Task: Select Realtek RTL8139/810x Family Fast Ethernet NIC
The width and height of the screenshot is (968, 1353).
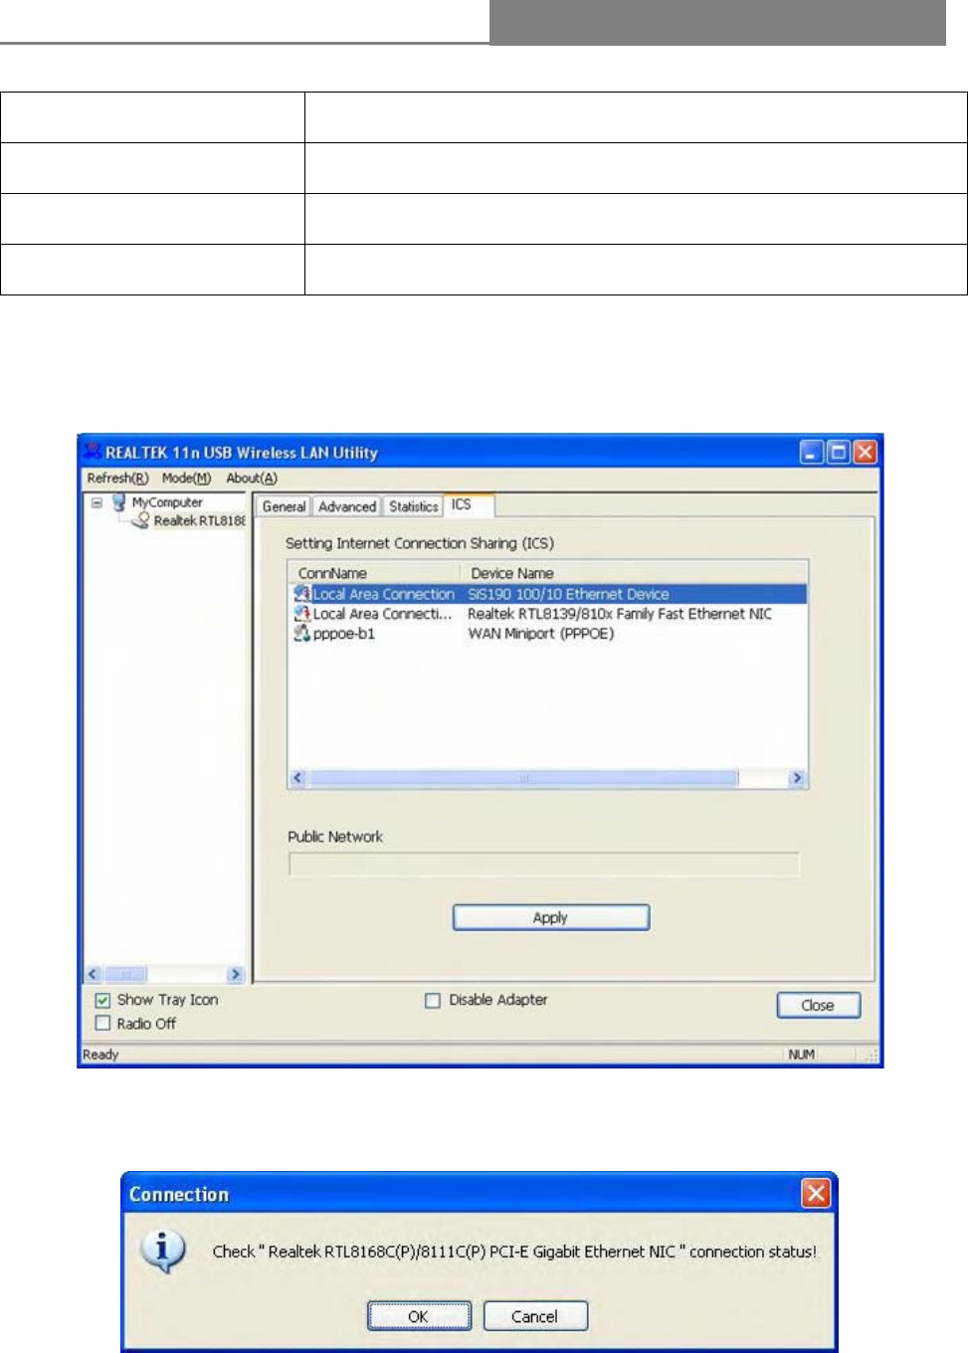Action: point(620,614)
